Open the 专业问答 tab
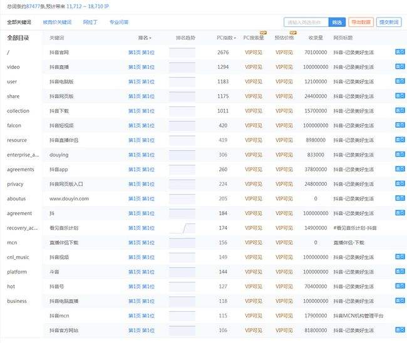Image resolution: width=407 pixels, height=343 pixels. pos(119,23)
